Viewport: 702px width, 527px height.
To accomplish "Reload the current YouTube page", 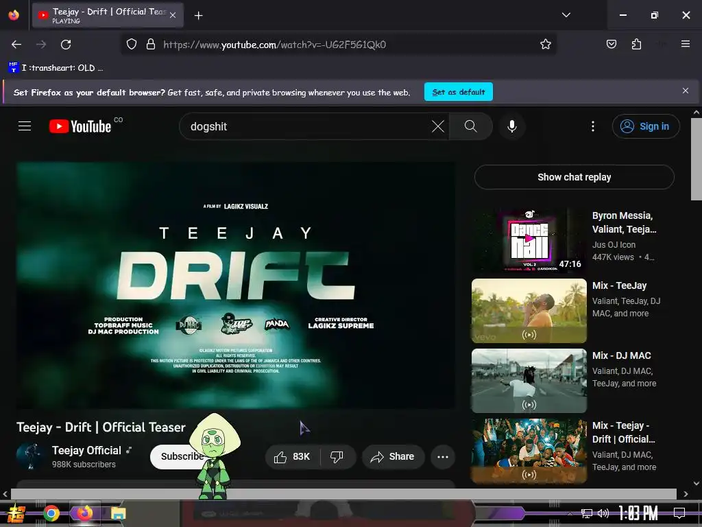I will click(x=66, y=45).
